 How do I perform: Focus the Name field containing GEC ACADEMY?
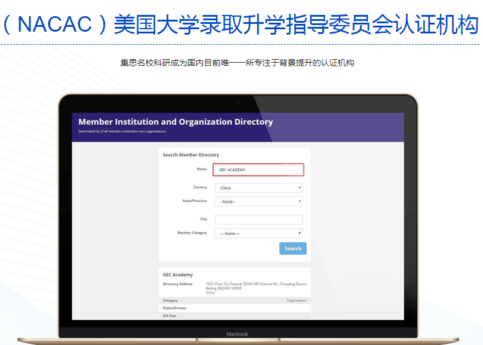click(258, 170)
